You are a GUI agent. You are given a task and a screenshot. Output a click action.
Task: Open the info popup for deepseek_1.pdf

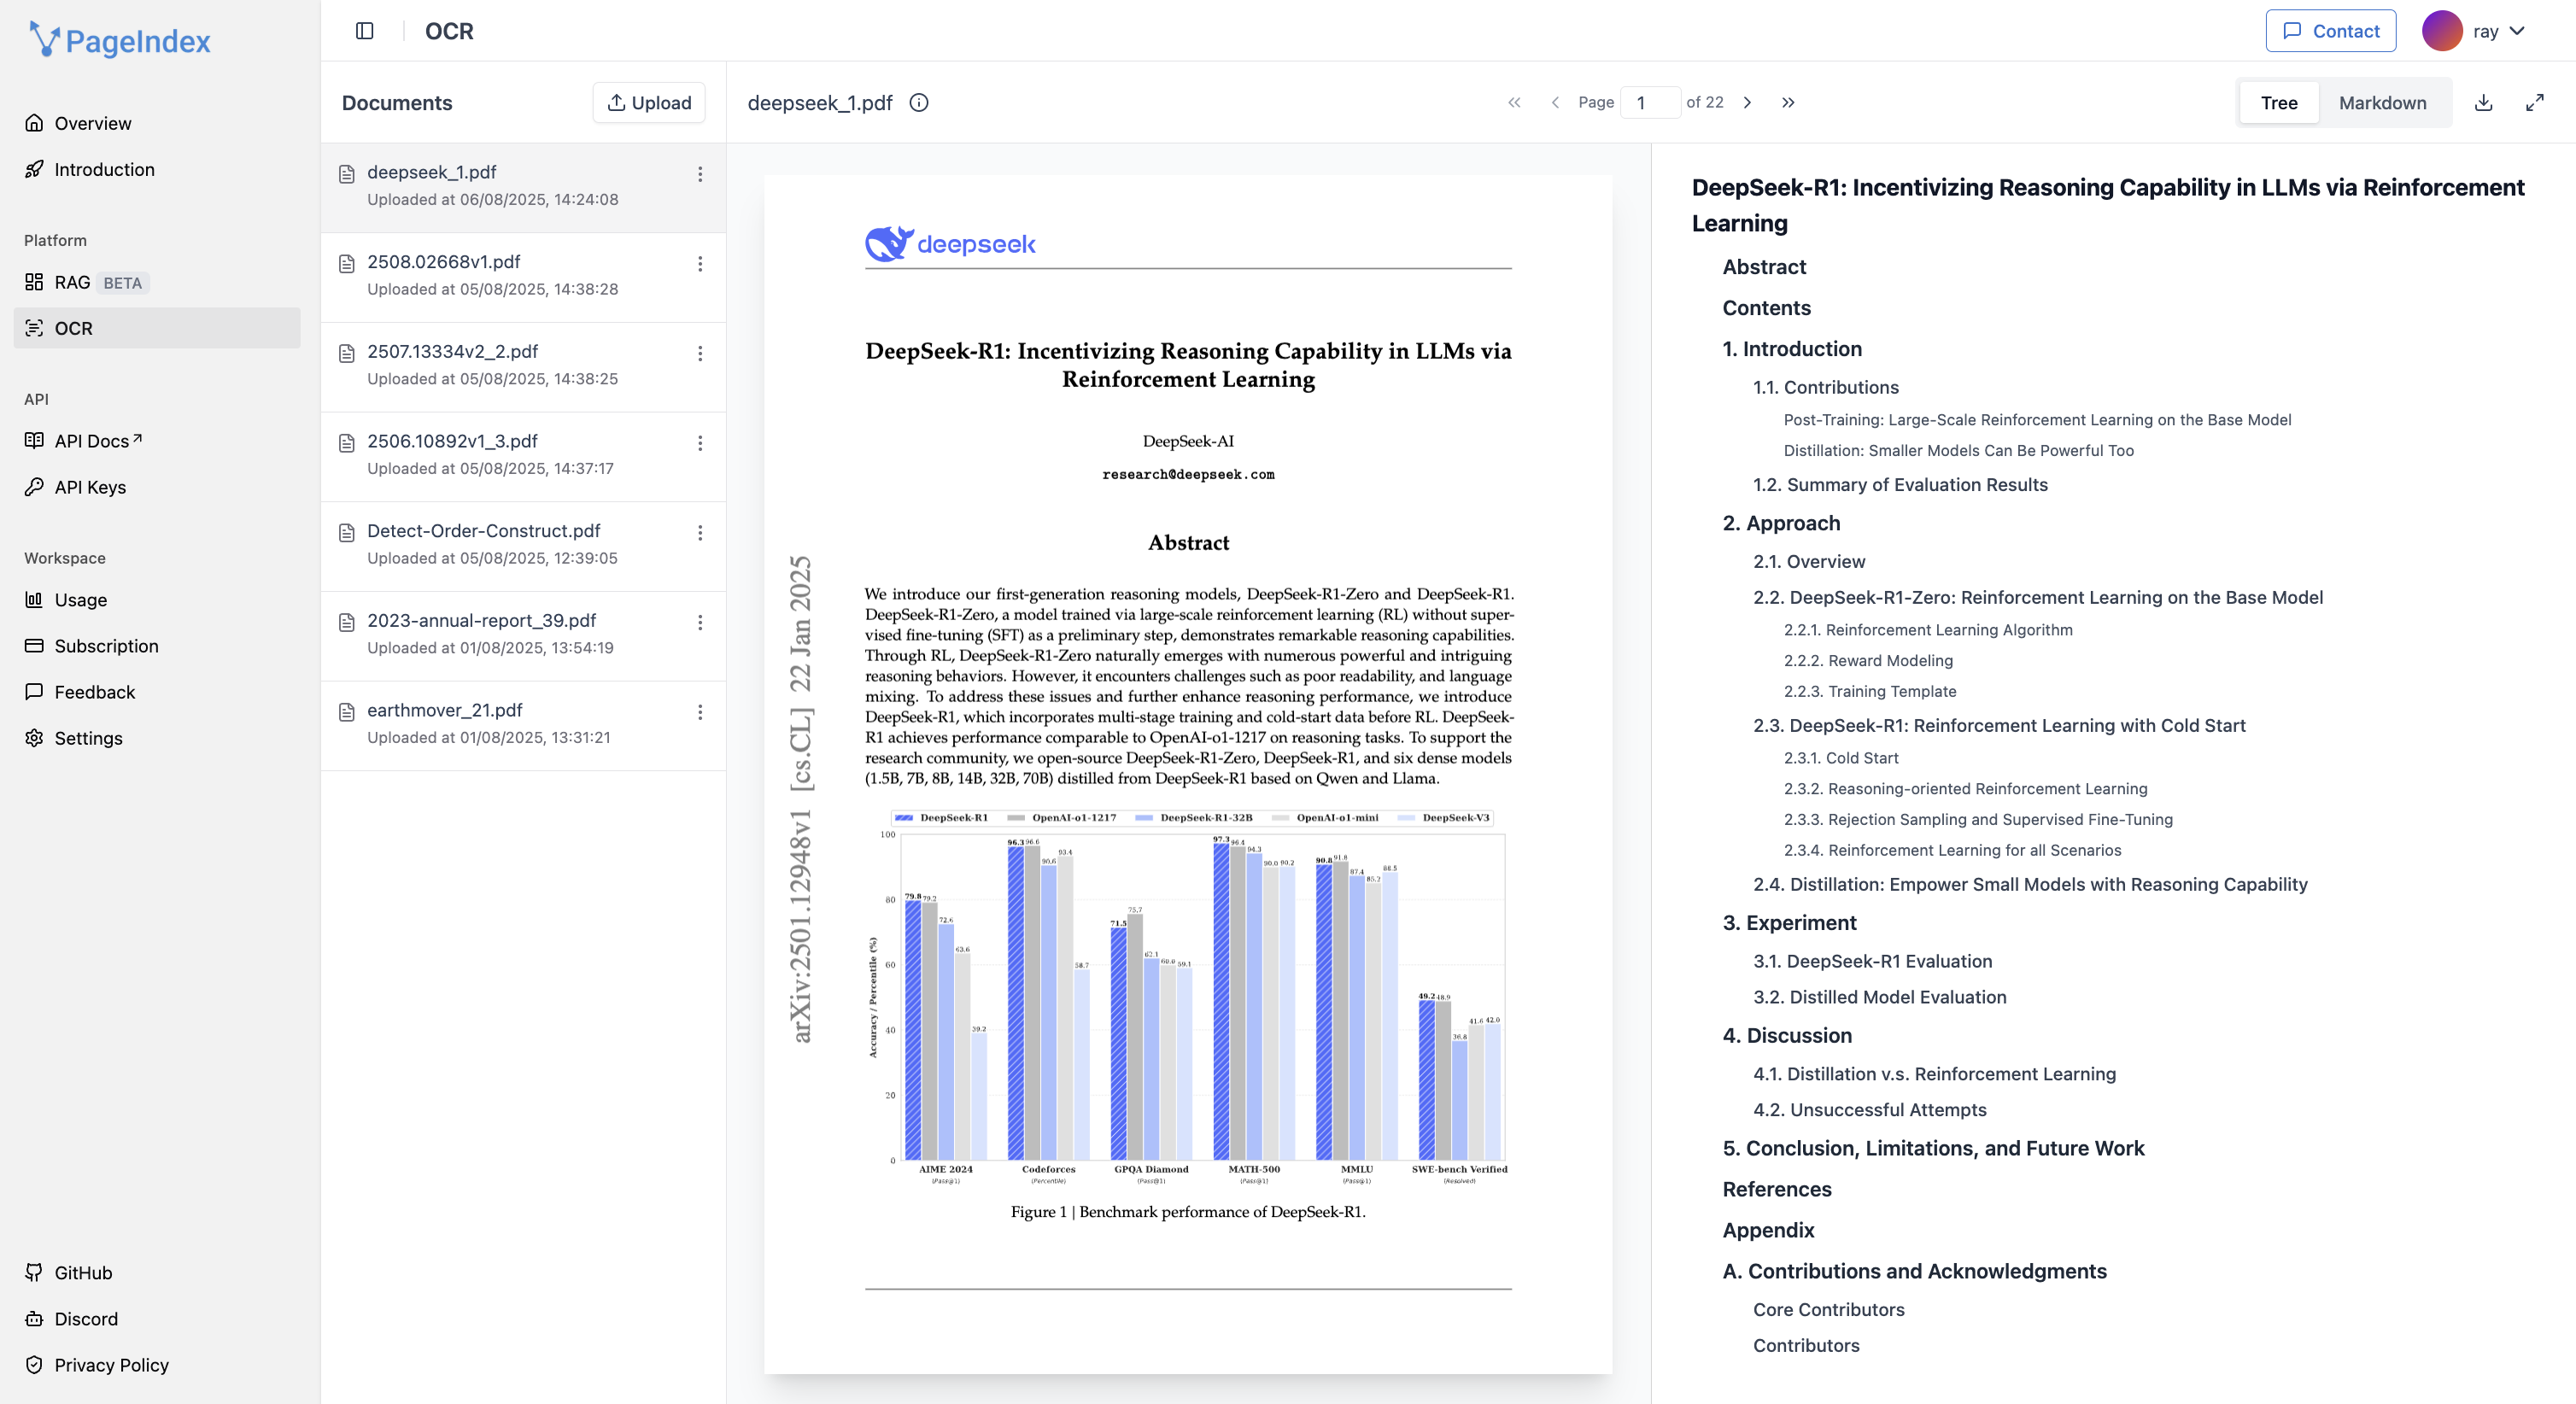918,102
